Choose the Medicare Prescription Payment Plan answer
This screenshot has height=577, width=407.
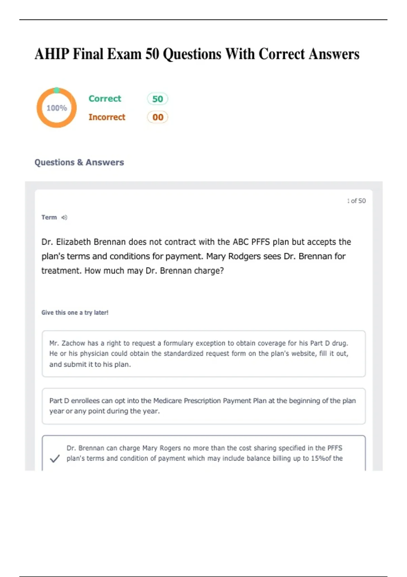(203, 406)
